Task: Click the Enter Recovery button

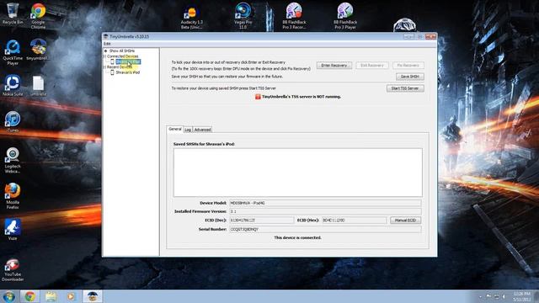Action: pyautogui.click(x=334, y=66)
